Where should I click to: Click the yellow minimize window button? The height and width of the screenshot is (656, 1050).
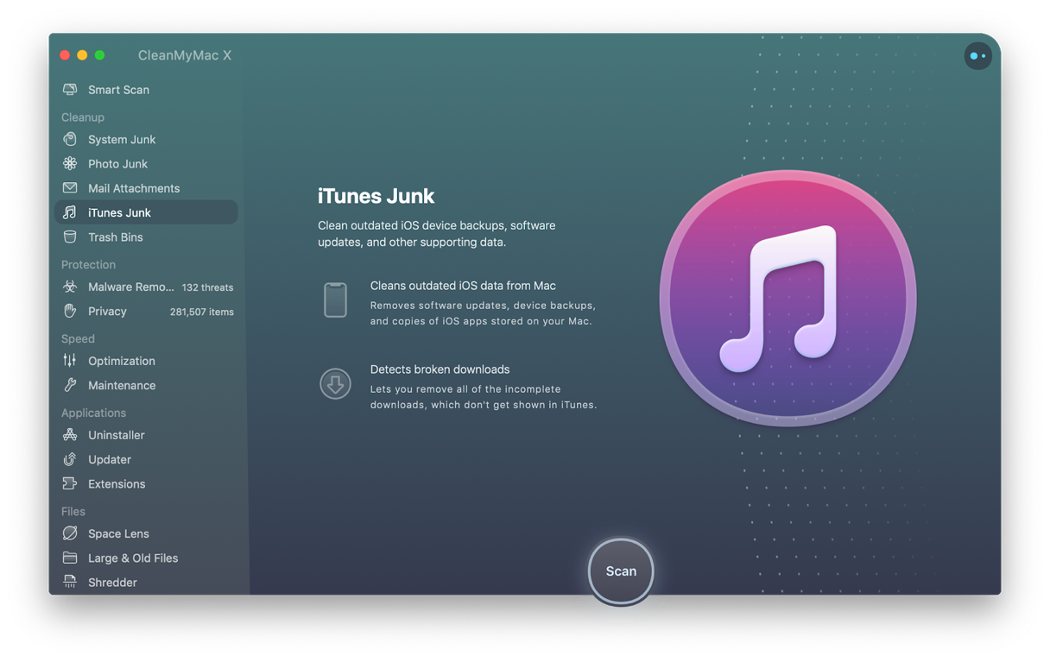click(x=82, y=55)
